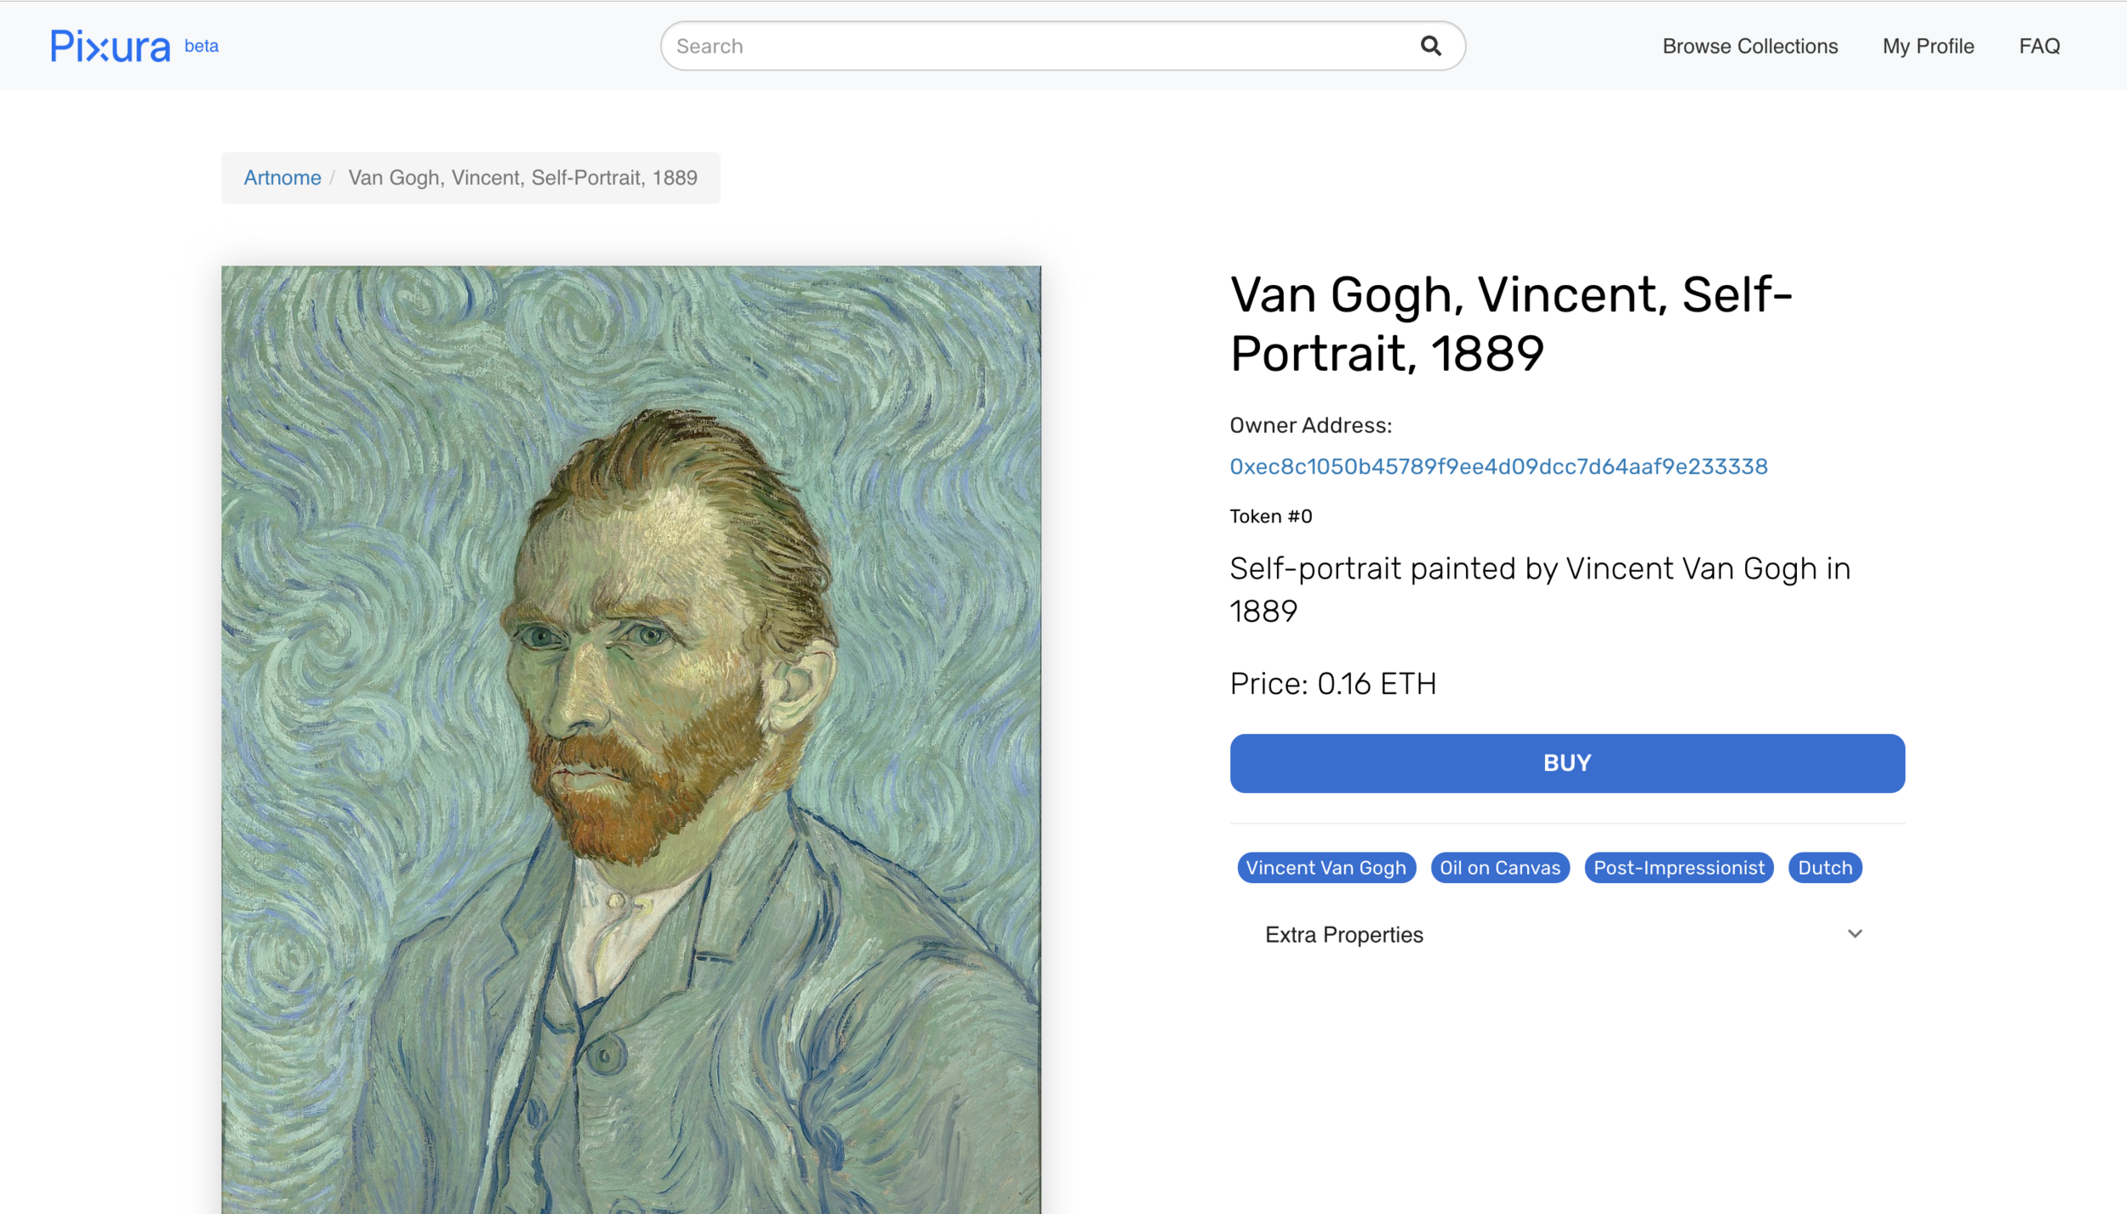Open Browse Collections

[1750, 46]
